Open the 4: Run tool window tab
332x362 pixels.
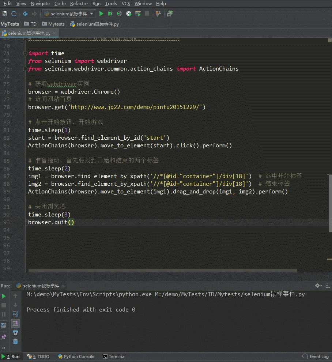pyautogui.click(x=11, y=357)
